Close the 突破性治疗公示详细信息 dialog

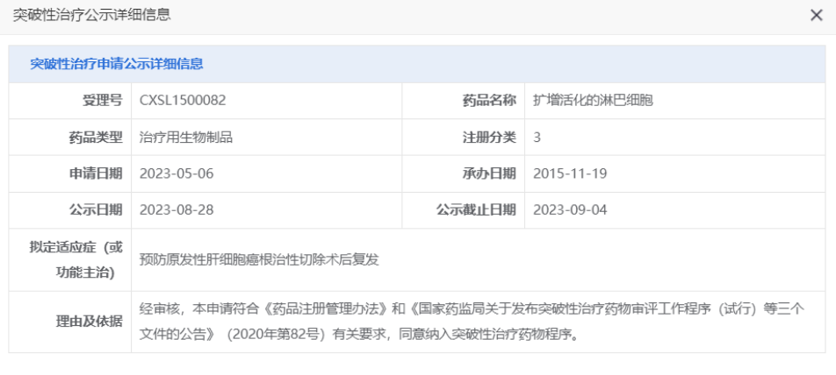point(816,15)
